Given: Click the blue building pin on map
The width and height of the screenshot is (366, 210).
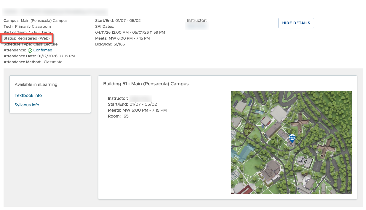Looking at the screenshot, I should [x=292, y=138].
